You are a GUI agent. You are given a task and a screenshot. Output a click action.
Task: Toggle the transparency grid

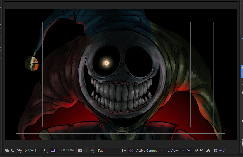(131, 150)
